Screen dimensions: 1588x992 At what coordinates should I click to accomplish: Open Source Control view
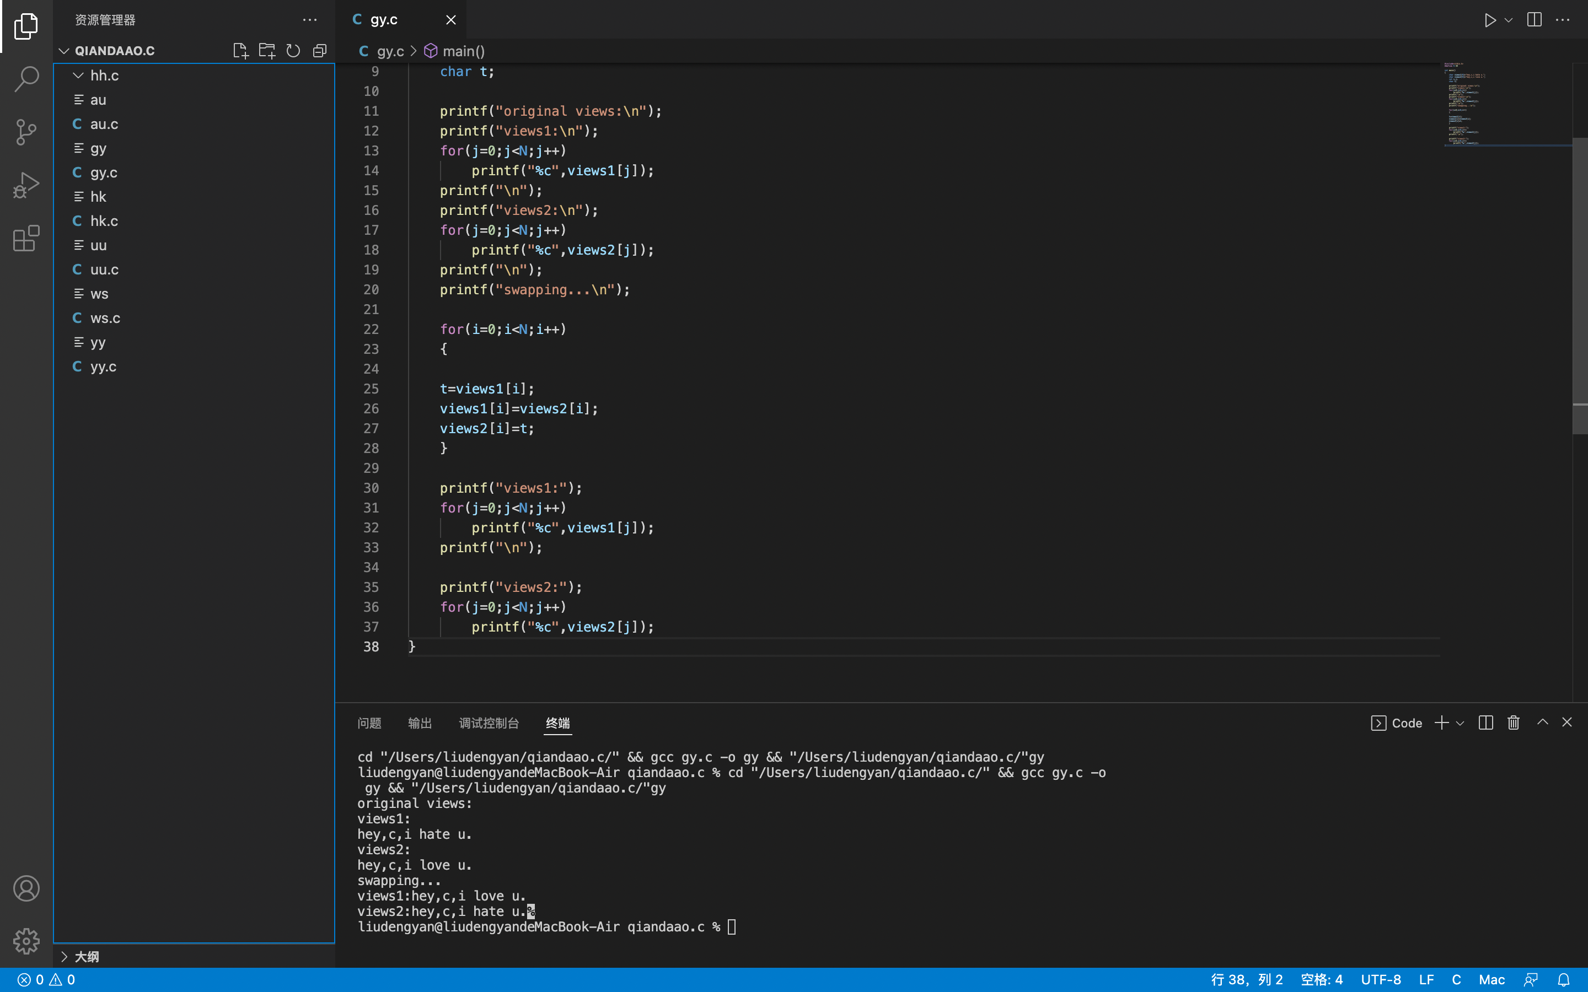(26, 132)
